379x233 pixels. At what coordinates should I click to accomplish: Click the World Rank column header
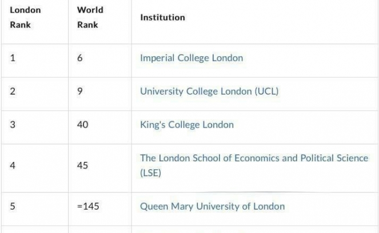(x=90, y=17)
